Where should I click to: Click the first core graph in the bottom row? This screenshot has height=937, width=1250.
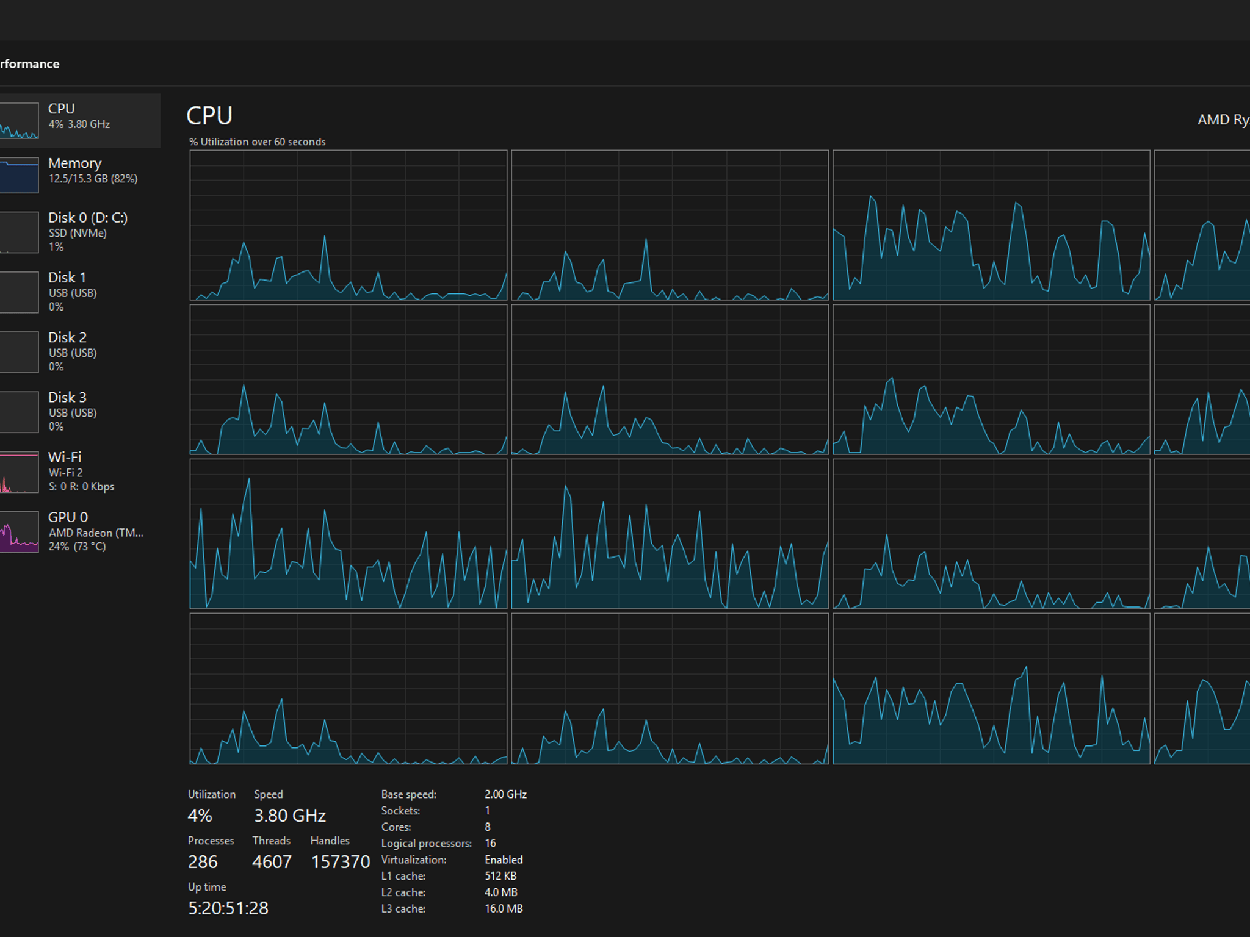pos(349,689)
